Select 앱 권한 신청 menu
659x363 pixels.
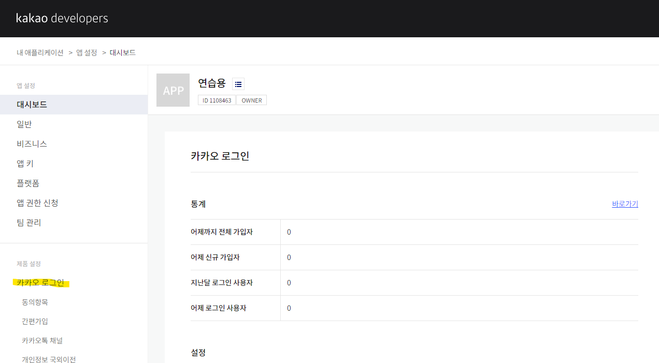pyautogui.click(x=74, y=203)
